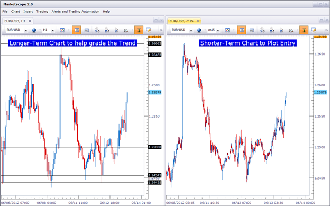Select the 1.26483 price level label
Image resolution: width=330 pixels, height=206 pixels.
tap(154, 55)
